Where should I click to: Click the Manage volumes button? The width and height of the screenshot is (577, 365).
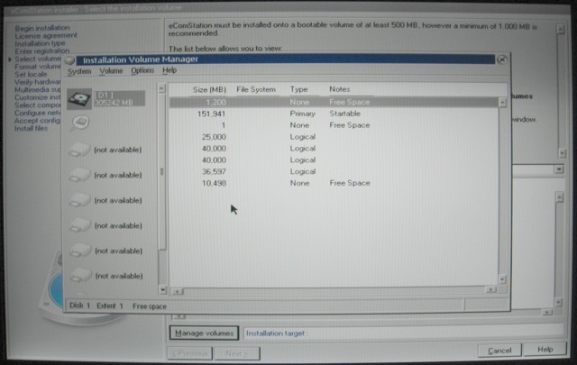(x=205, y=333)
